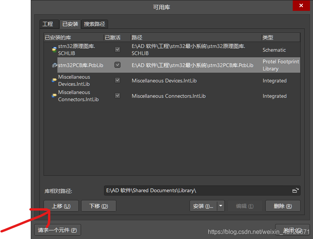Click the stm32PCB库.PcbLib footprint library icon
The image size is (313, 239).
(x=54, y=65)
